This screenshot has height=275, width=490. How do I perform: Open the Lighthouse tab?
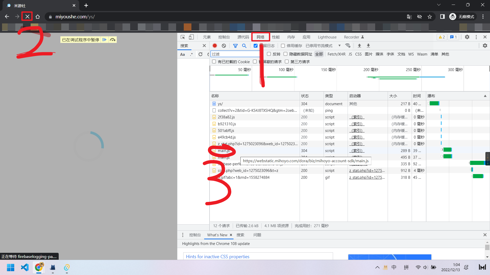pyautogui.click(x=327, y=37)
